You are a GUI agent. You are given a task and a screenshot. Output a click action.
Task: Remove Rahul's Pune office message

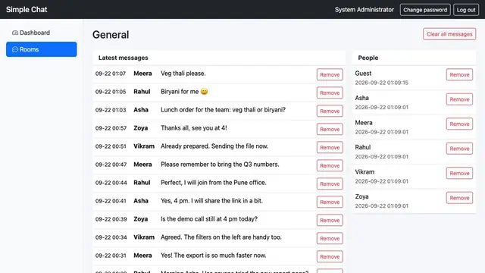tap(330, 184)
